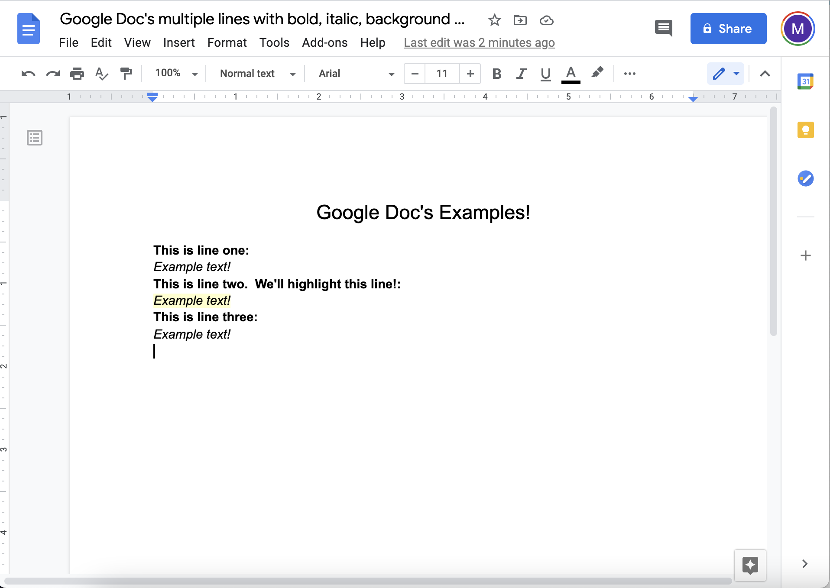Collapse the side panel arrow
Image resolution: width=830 pixels, height=588 pixels.
[x=805, y=564]
